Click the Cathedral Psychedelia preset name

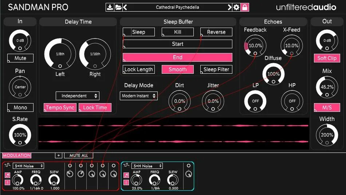coord(177,7)
